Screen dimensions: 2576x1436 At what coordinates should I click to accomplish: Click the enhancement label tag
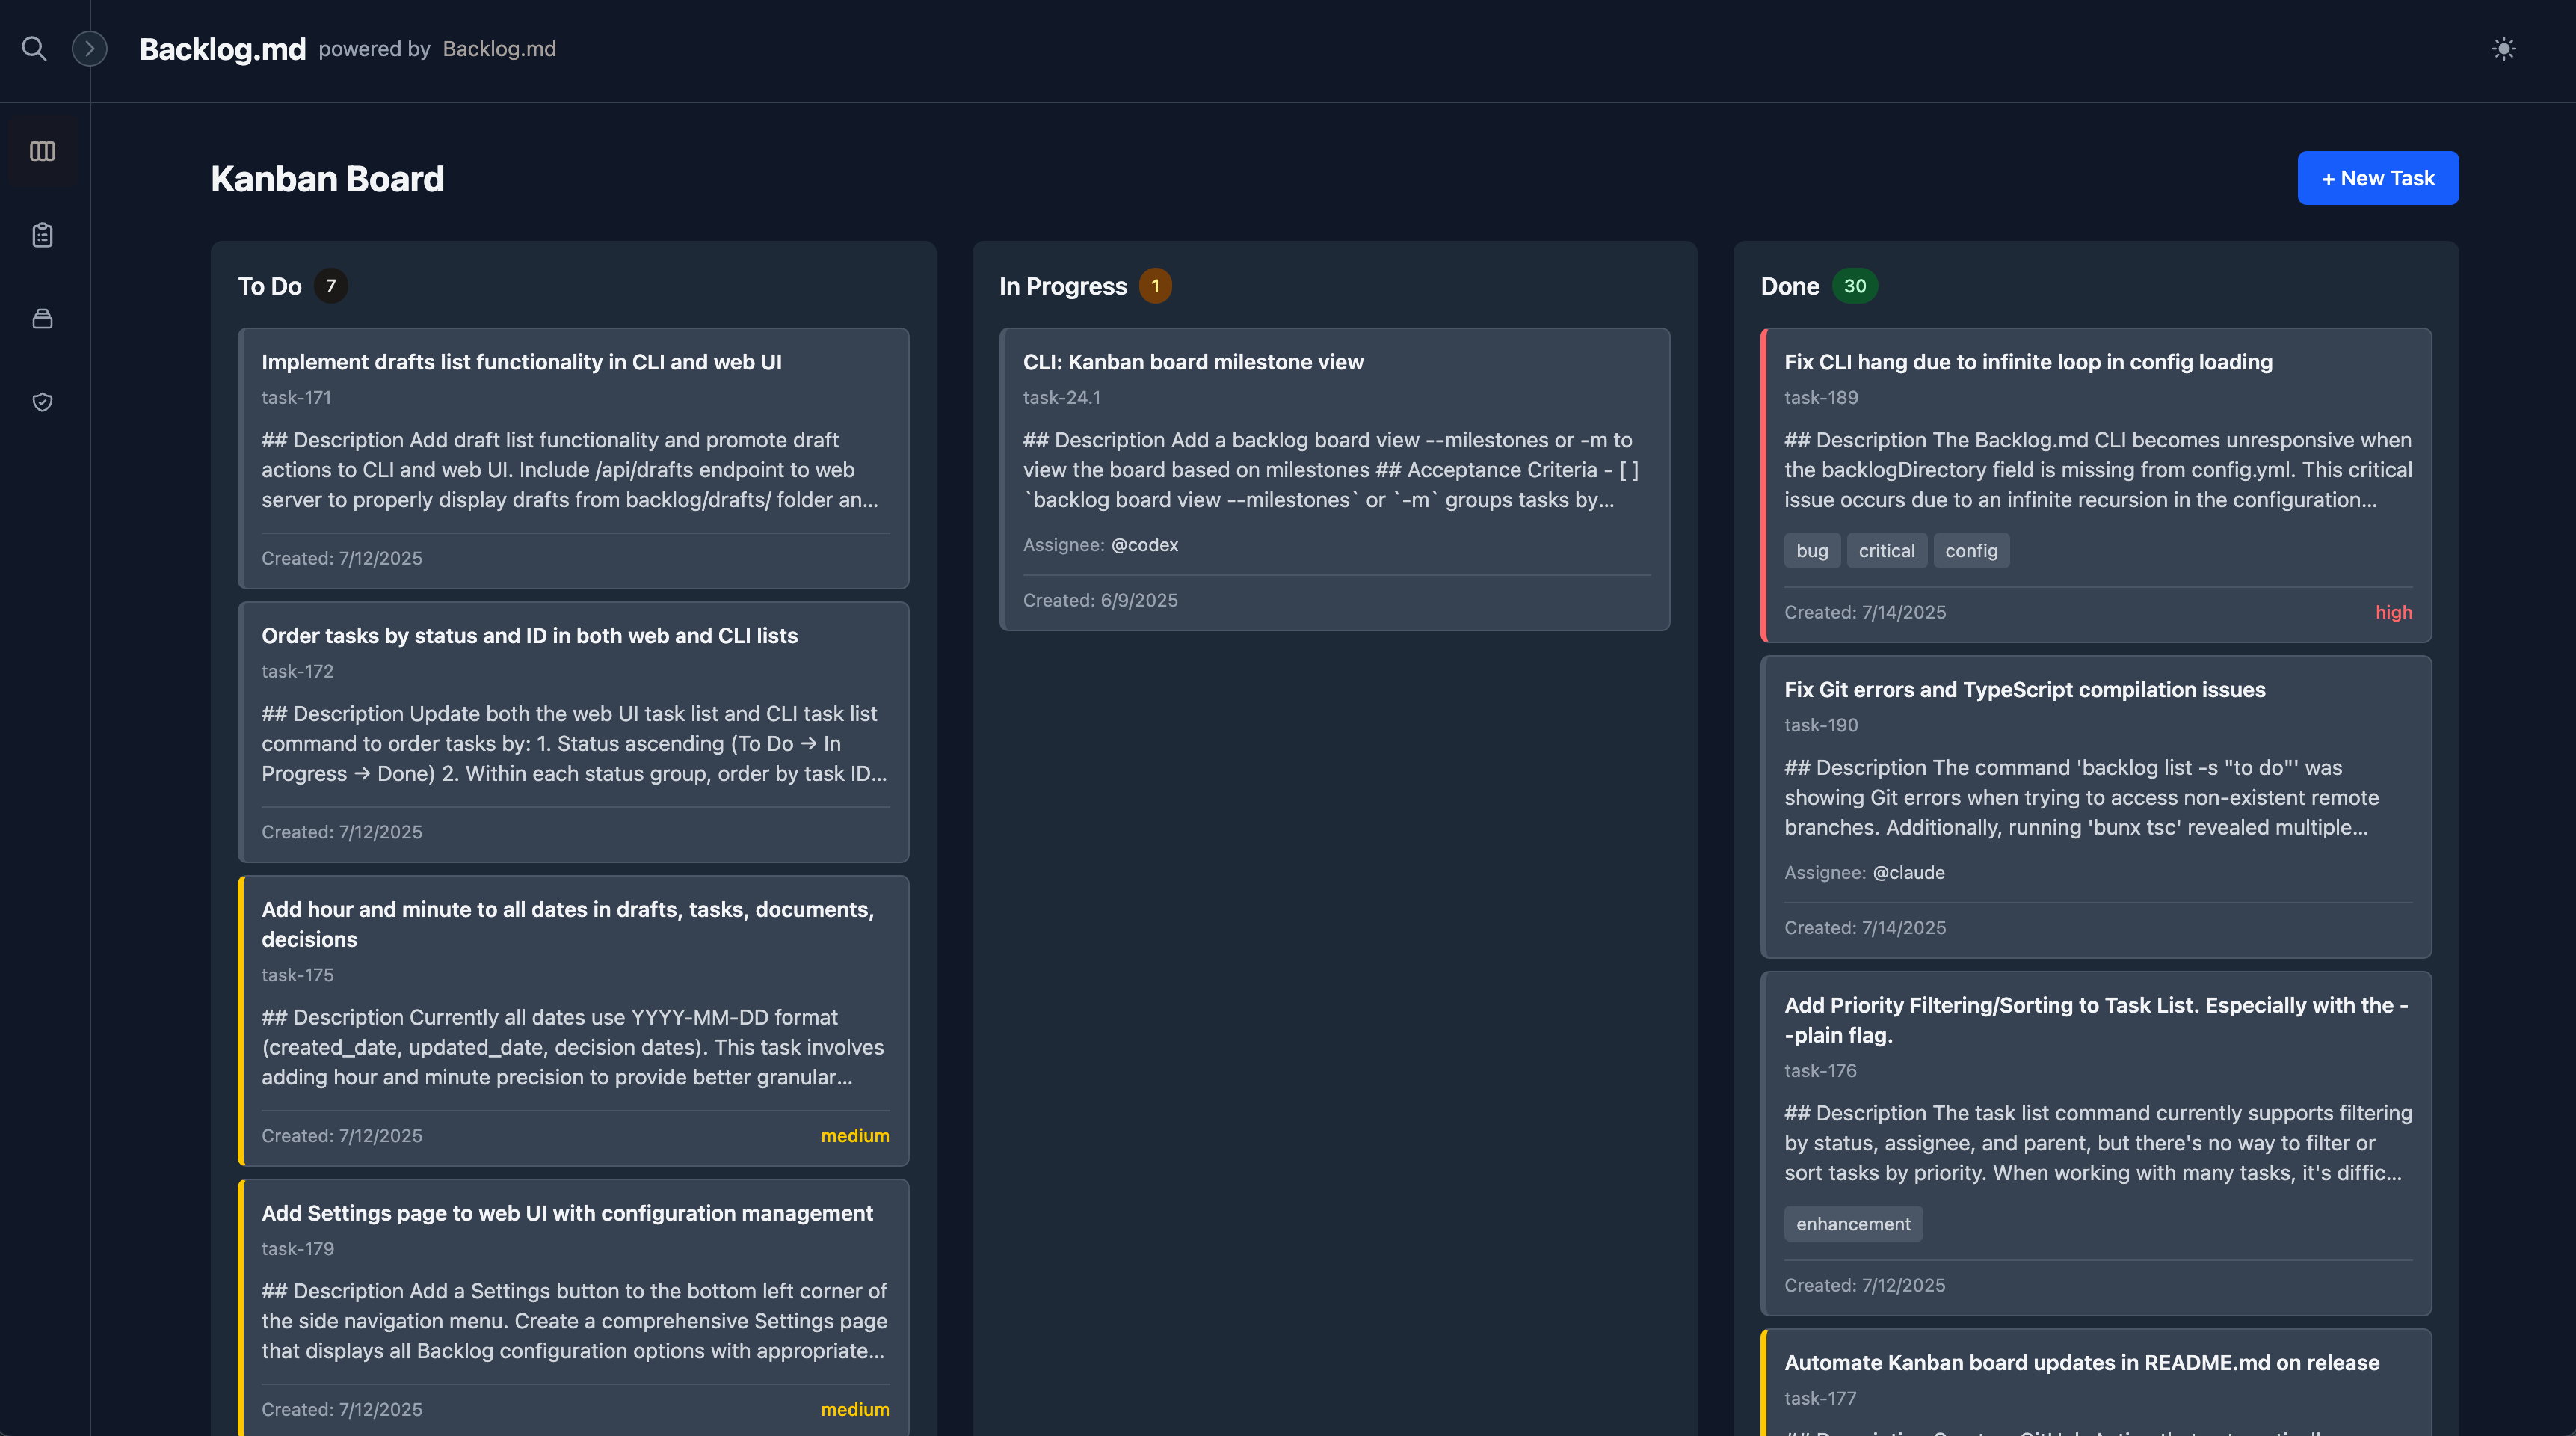(1853, 1224)
